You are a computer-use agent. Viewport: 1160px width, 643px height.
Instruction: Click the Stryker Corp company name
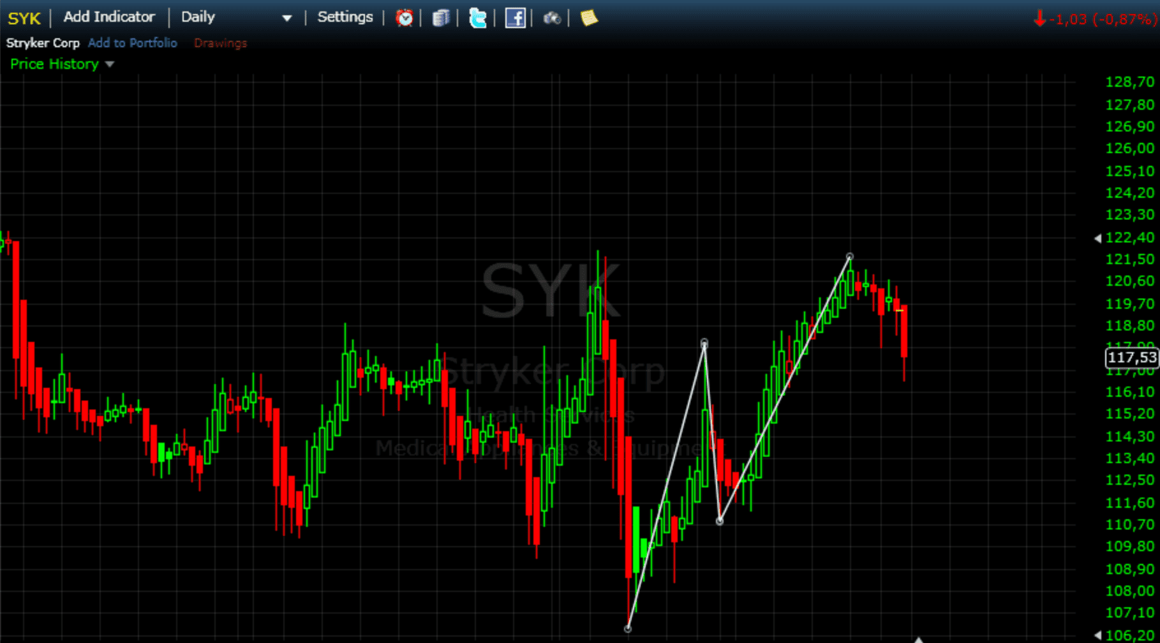[x=43, y=43]
